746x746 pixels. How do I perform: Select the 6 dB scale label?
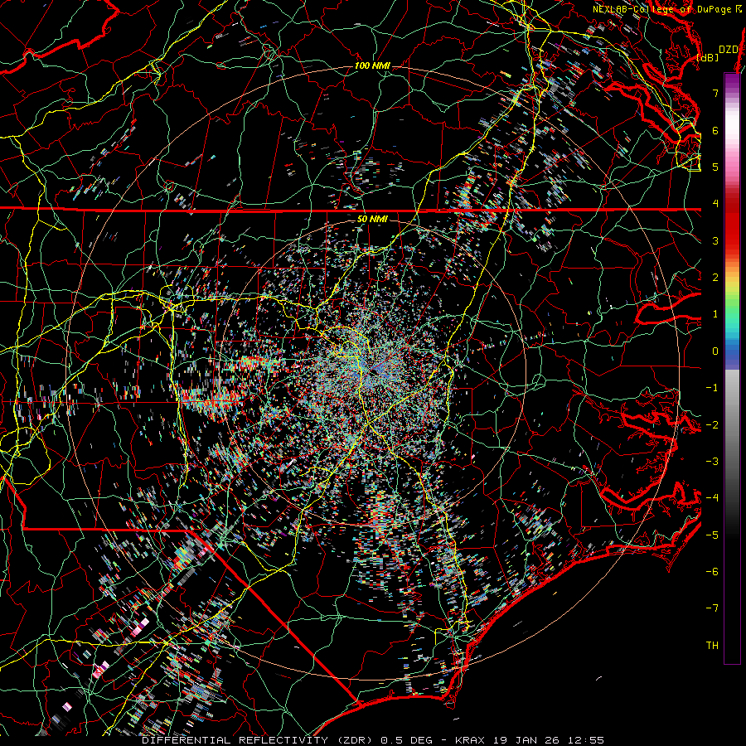(715, 130)
